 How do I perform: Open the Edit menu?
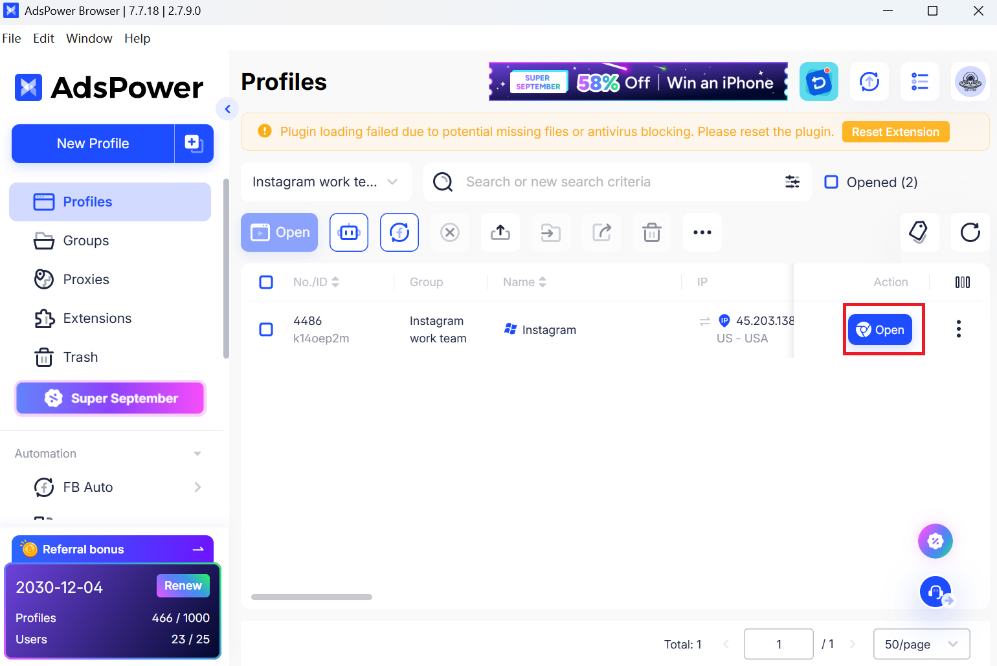click(x=43, y=38)
